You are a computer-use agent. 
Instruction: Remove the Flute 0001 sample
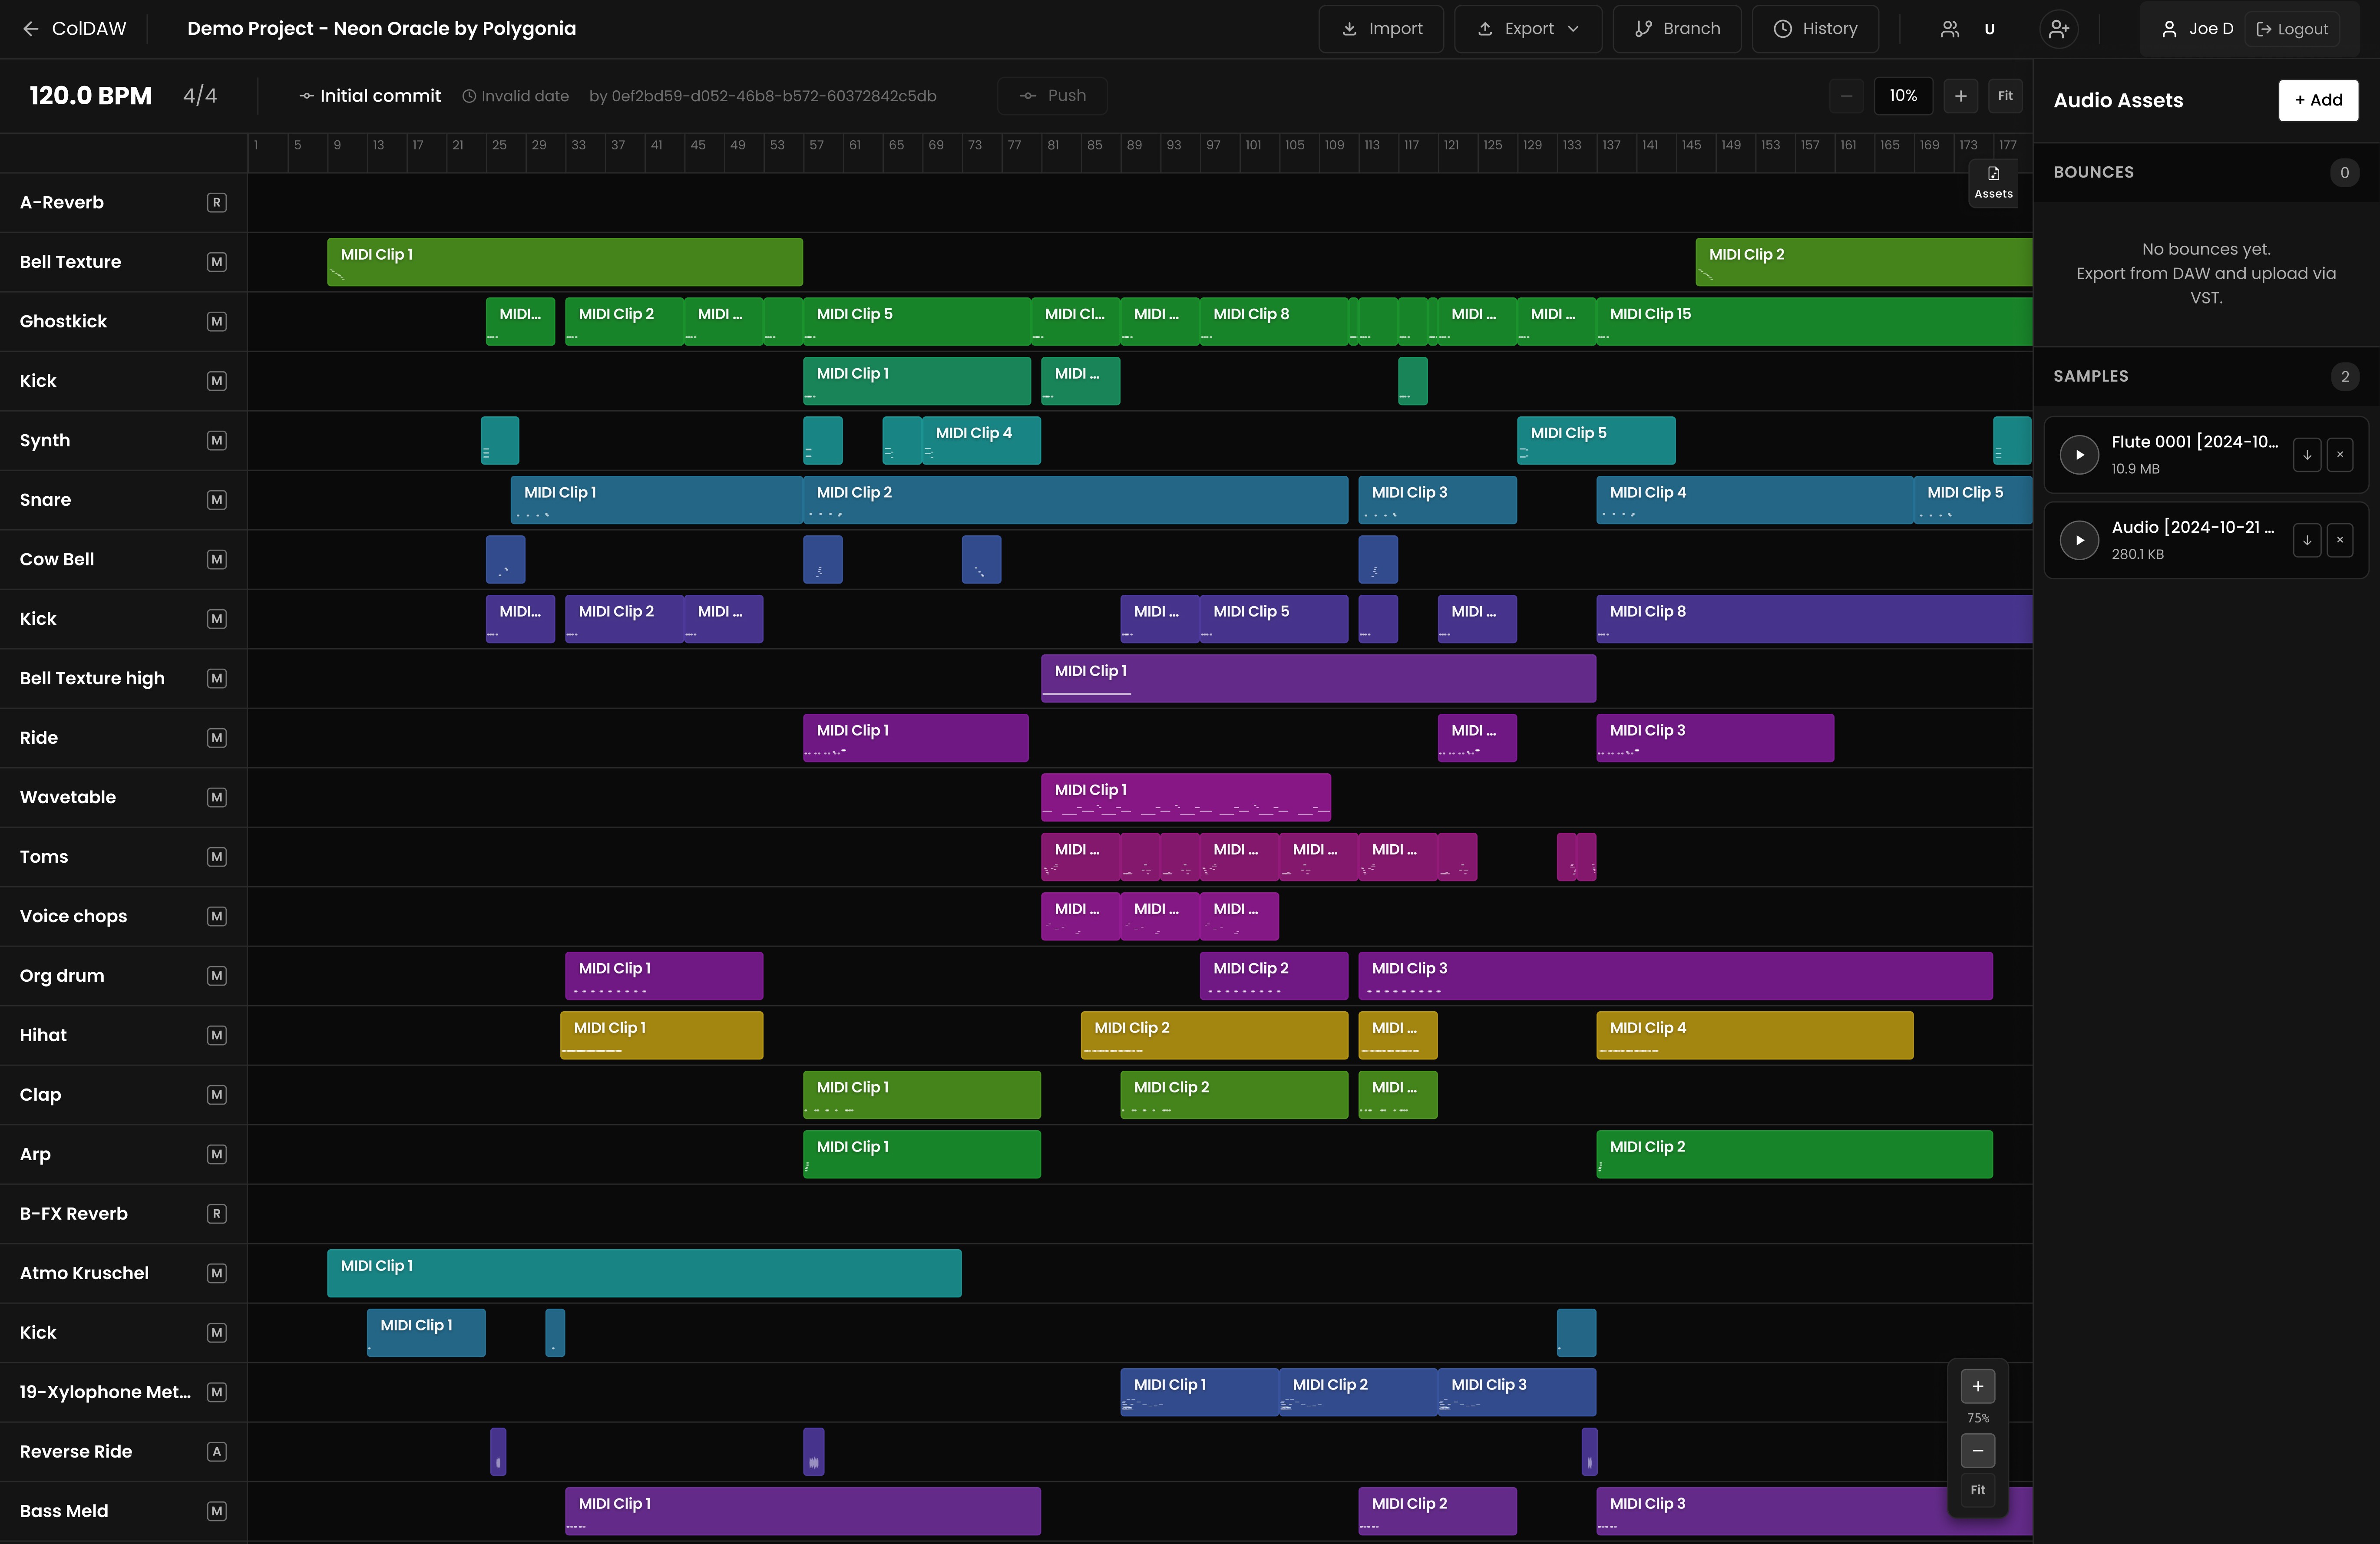[x=2339, y=455]
